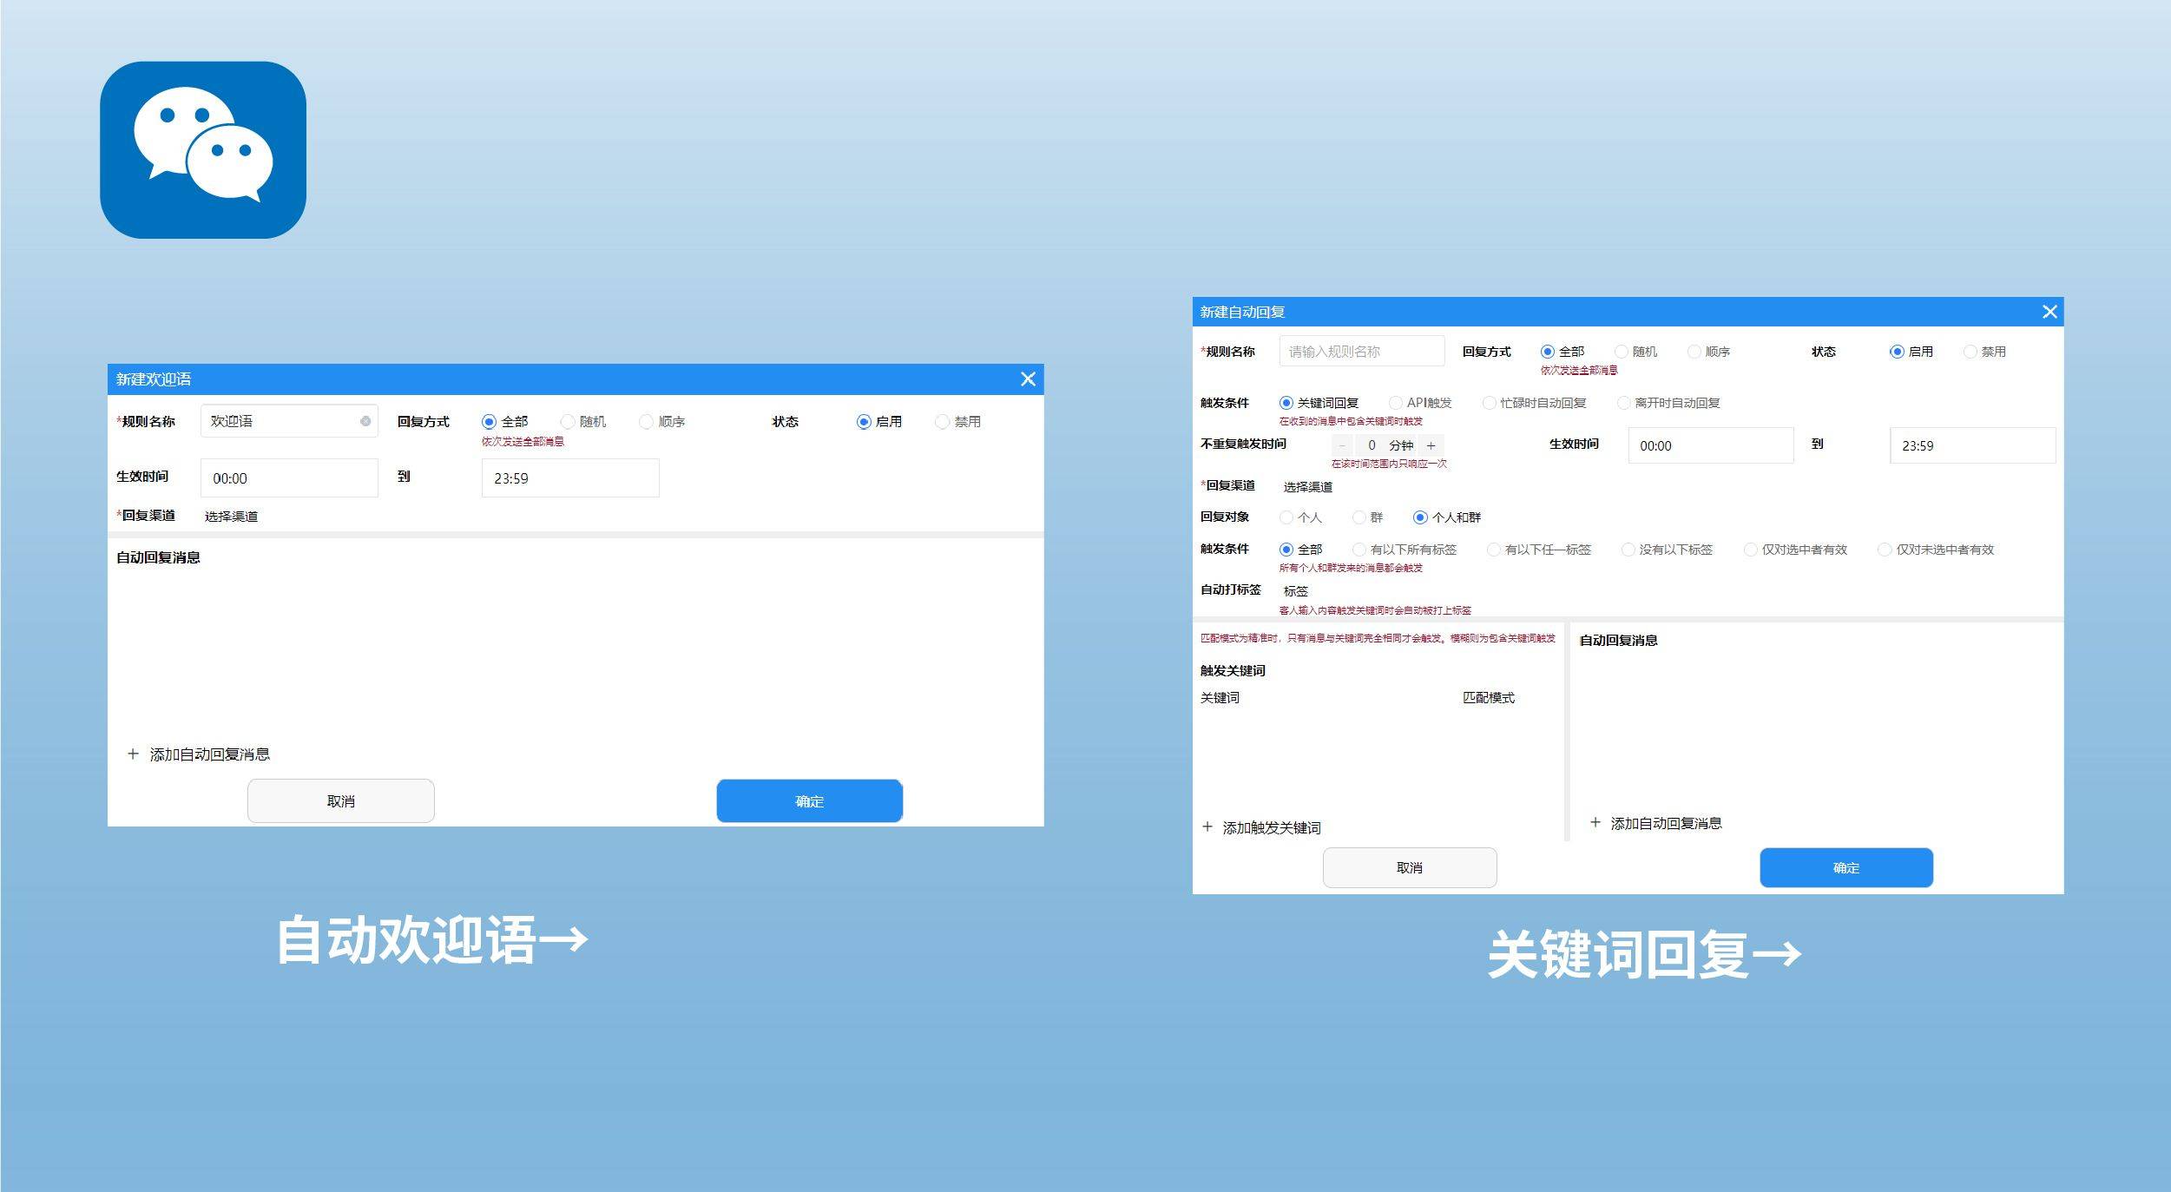Close the 新建自动回复 dialog
The height and width of the screenshot is (1192, 2171).
(x=2049, y=312)
